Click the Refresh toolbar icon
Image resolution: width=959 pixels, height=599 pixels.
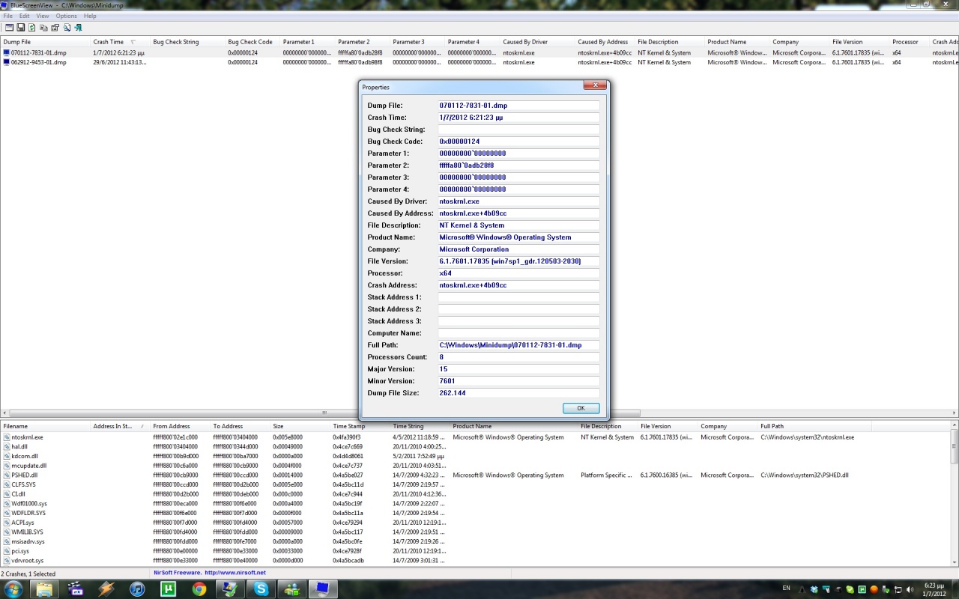tap(32, 28)
